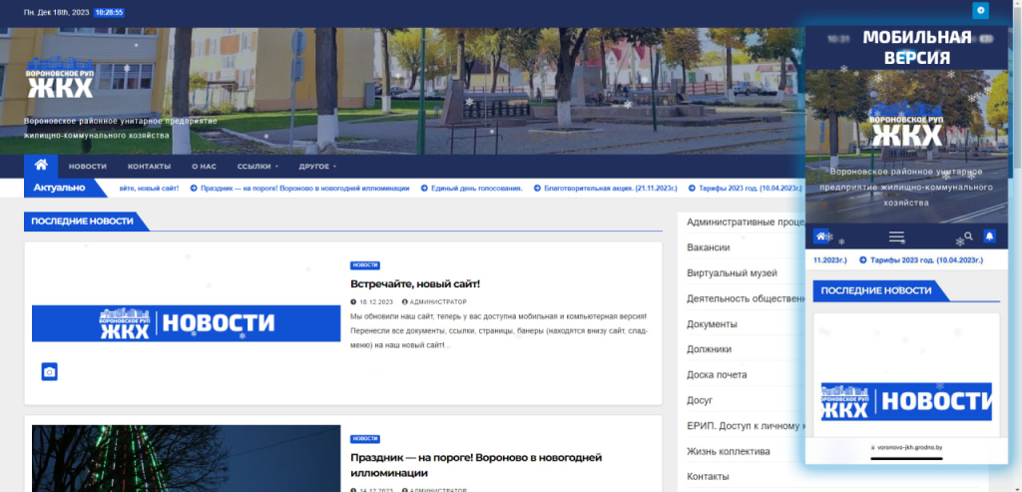Tap the bell notification icon in mobile preview
This screenshot has height=492, width=1022.
[x=989, y=236]
